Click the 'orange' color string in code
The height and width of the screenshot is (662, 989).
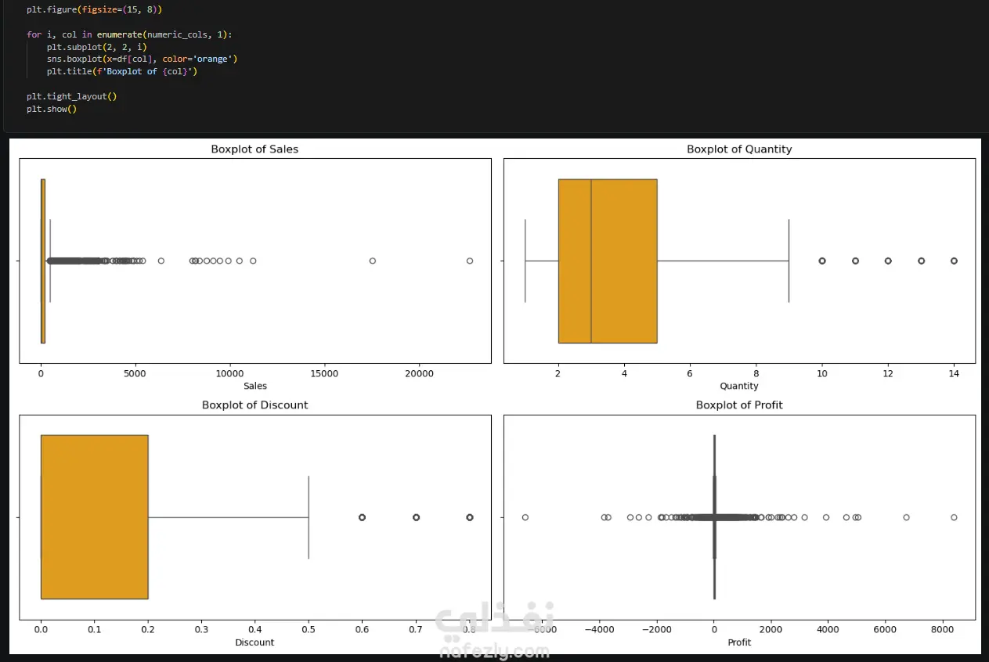pyautogui.click(x=212, y=59)
